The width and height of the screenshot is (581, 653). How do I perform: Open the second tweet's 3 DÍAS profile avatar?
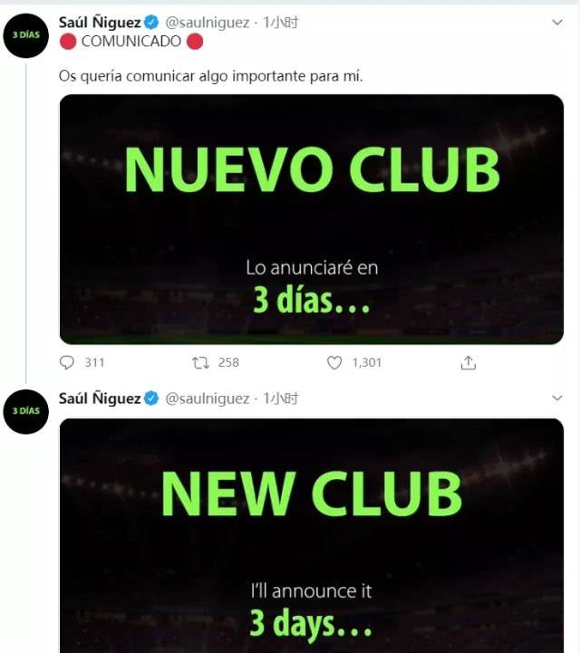tap(26, 411)
